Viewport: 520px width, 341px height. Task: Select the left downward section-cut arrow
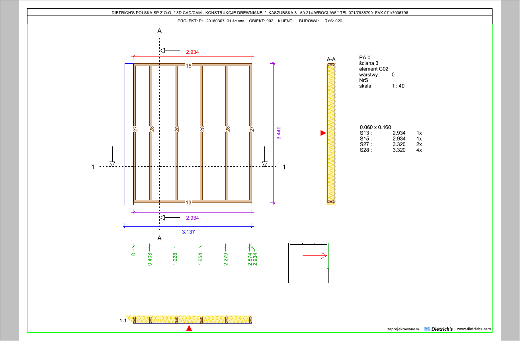point(112,157)
